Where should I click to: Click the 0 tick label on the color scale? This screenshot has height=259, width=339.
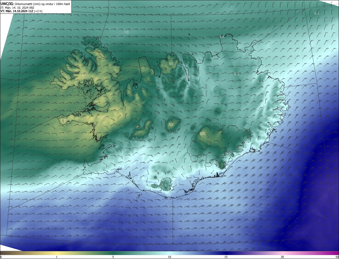point(1,257)
